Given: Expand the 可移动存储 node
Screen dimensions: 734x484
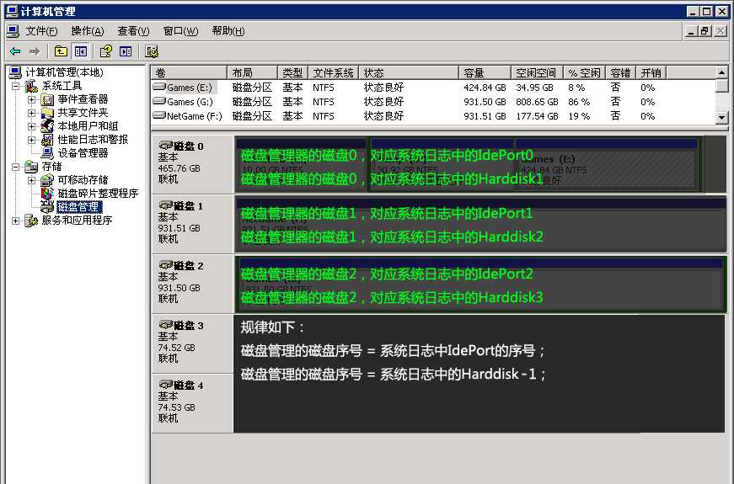Looking at the screenshot, I should (x=31, y=180).
